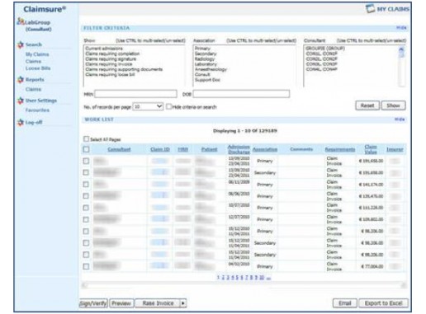Sort by the Requirements column header

pos(340,149)
